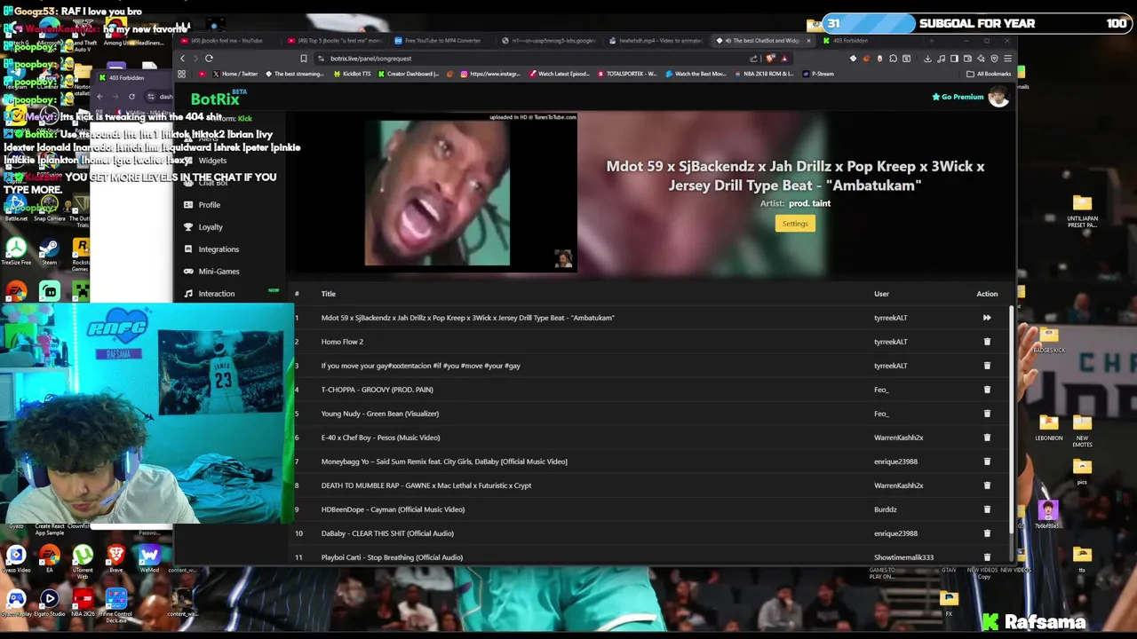Delete E-40 x Chef Boy Pesos
Screen dimensions: 1137x639
pyautogui.click(x=987, y=438)
